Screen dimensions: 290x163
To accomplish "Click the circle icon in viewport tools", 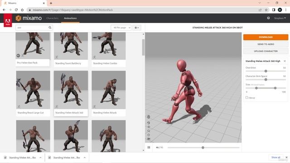I will [x=149, y=135].
